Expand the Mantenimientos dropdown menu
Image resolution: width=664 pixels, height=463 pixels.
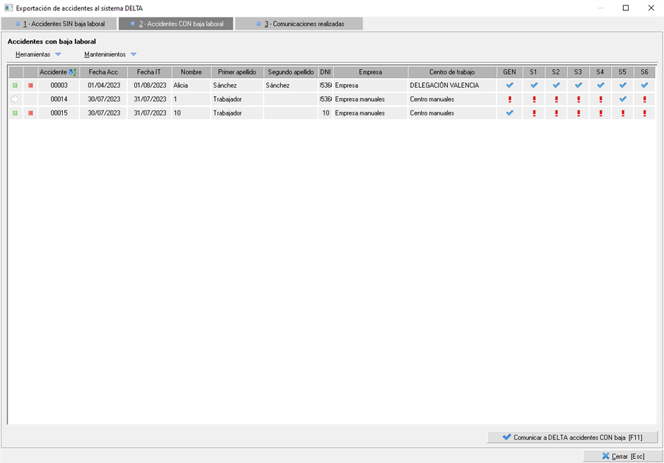(x=110, y=54)
